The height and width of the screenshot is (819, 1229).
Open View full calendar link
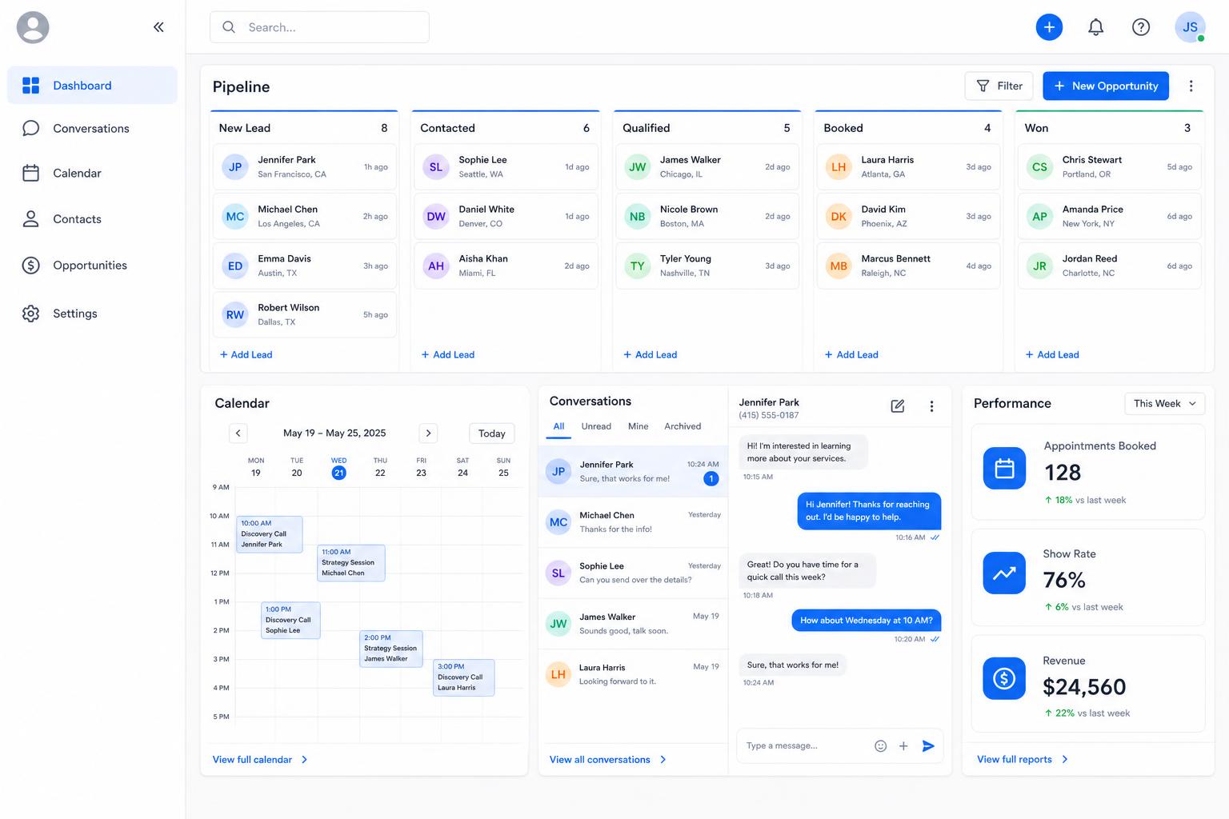[x=260, y=760]
